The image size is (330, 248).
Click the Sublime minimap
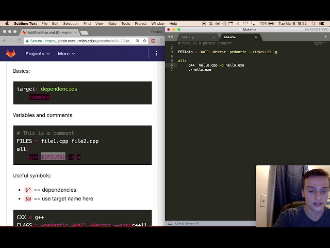pyautogui.click(x=320, y=43)
